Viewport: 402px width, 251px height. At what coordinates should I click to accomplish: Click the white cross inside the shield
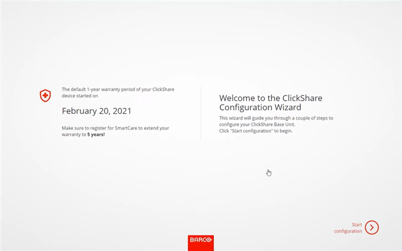coord(45,95)
